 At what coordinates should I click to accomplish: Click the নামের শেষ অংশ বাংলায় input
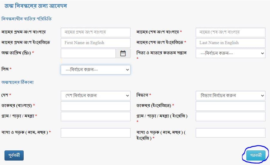tap(230, 32)
